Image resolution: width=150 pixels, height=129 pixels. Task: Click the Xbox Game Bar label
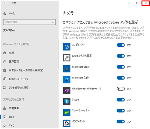[81, 110]
